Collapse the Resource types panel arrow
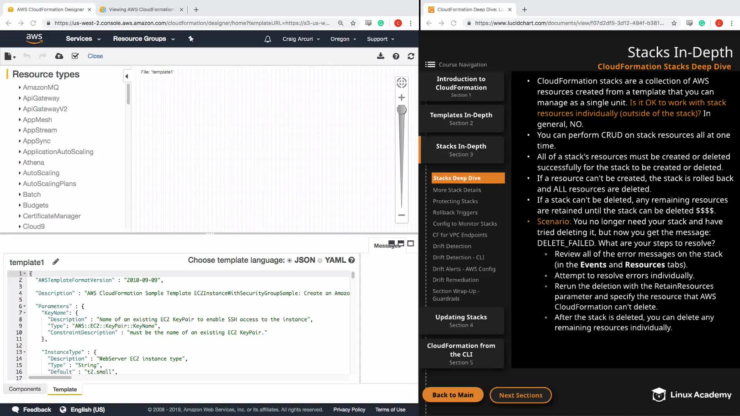The height and width of the screenshot is (416, 740). (x=126, y=76)
